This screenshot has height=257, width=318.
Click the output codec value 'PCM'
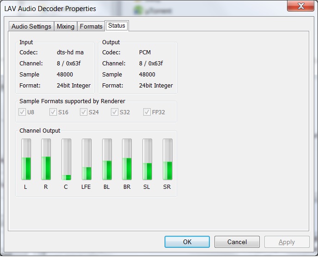[x=145, y=53]
